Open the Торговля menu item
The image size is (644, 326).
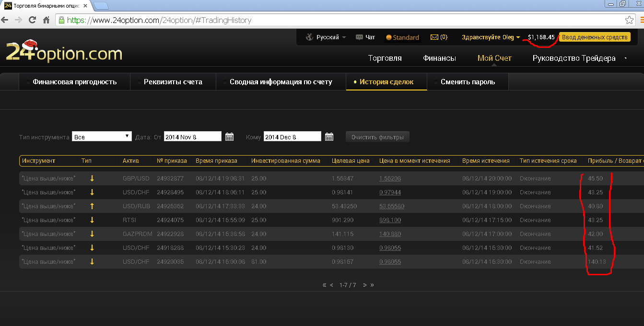pos(385,58)
